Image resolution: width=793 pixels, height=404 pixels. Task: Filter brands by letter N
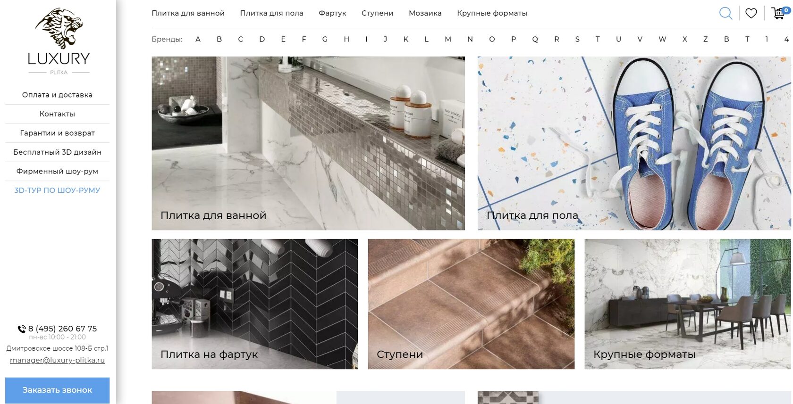[x=470, y=39]
